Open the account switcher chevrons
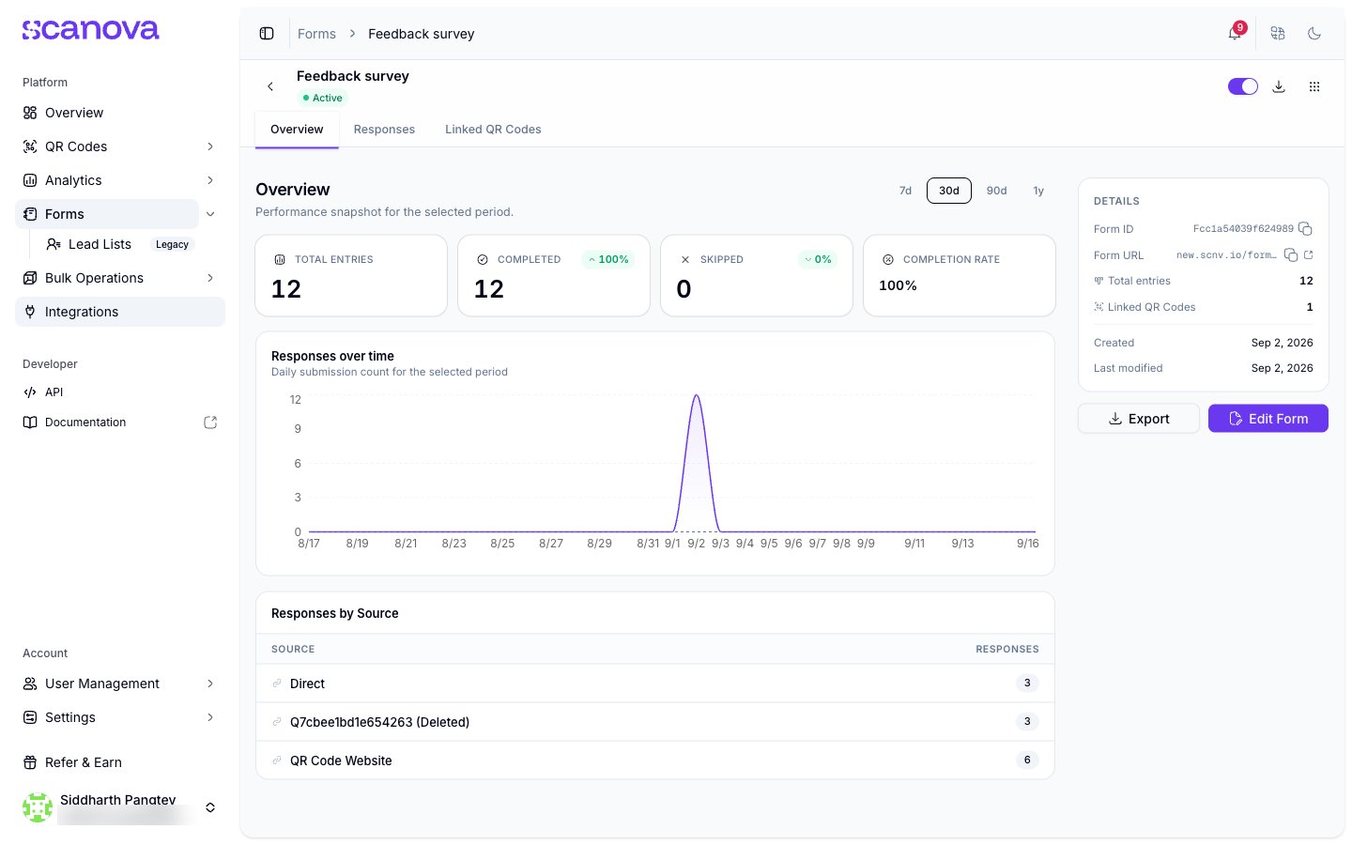Viewport: 1352px width, 845px height. (x=210, y=807)
